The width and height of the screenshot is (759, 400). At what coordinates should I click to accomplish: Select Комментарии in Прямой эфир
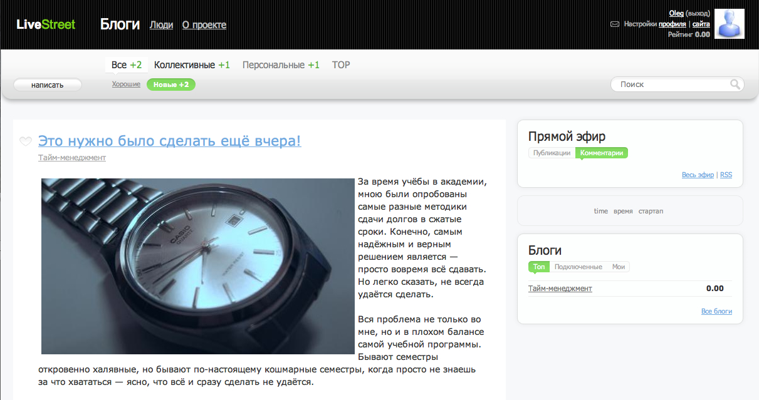(602, 153)
